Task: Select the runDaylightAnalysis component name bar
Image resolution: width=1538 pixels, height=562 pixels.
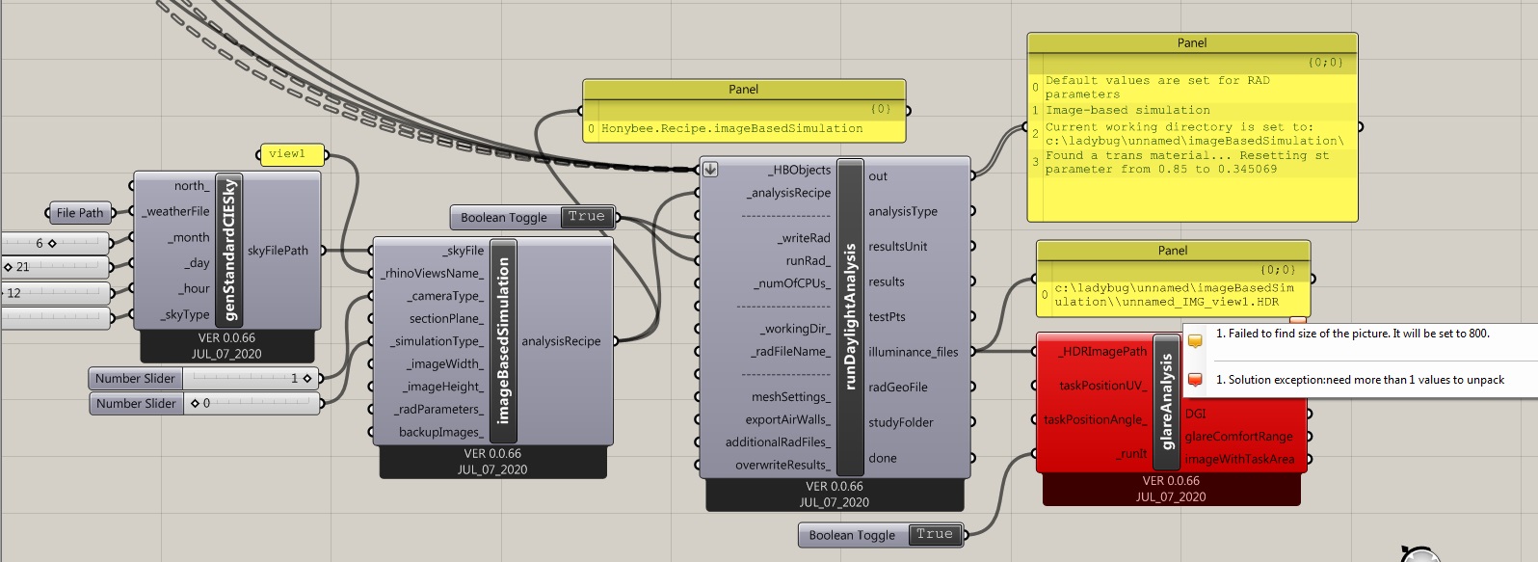Action: pos(850,317)
